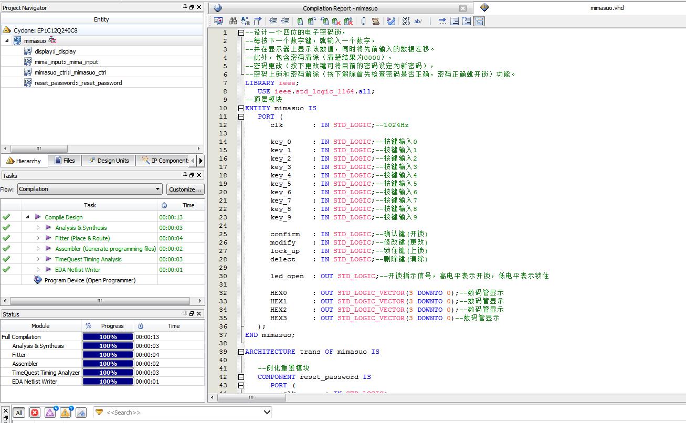Click the Replace text toolbar icon

click(245, 21)
